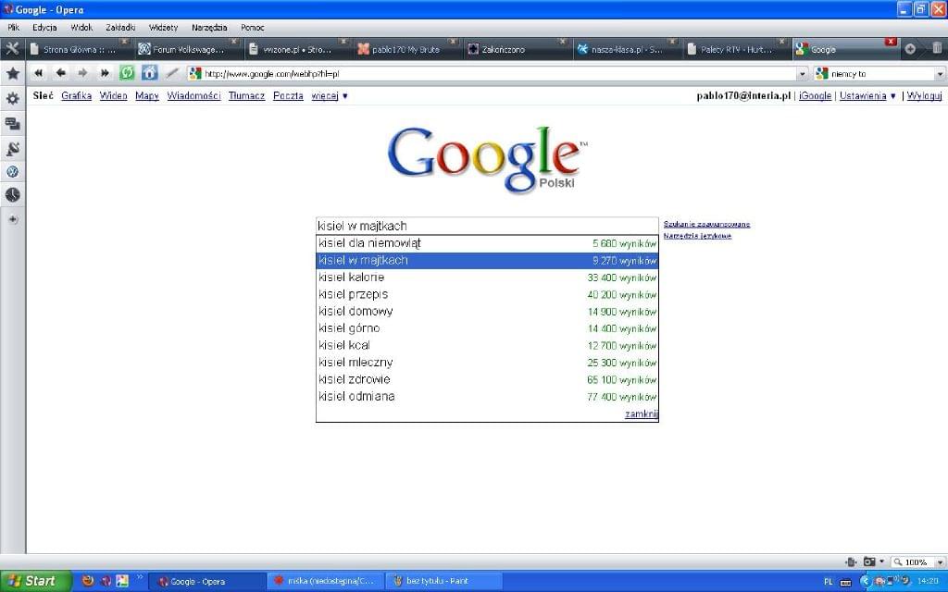Image resolution: width=948 pixels, height=592 pixels.
Task: Open the Narzędzia menu
Action: tap(209, 27)
